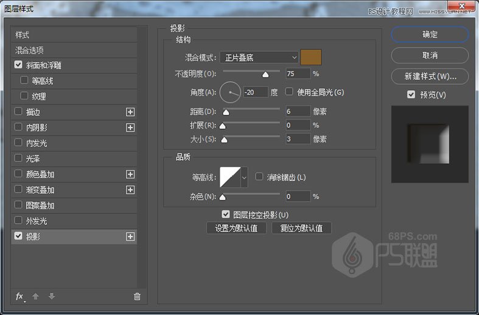This screenshot has width=479, height=315.
Task: Check the 图案叠加 effect checkbox
Action: 18,205
